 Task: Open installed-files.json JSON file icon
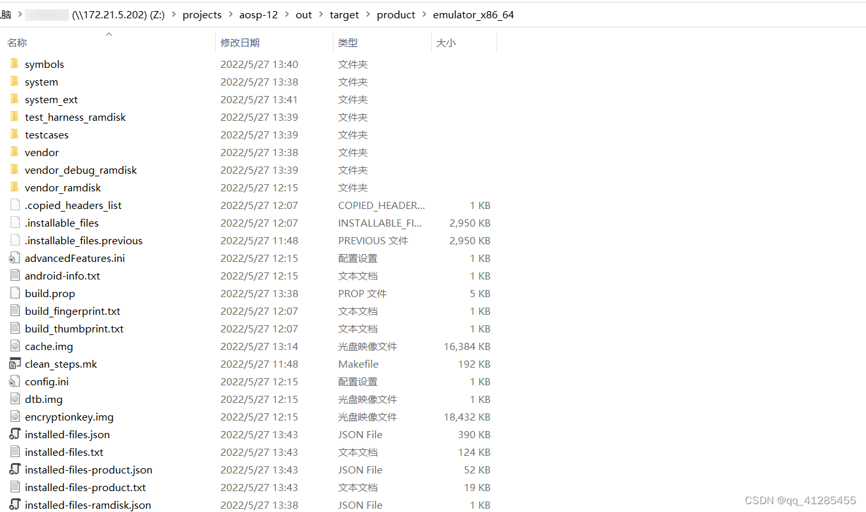(x=14, y=434)
